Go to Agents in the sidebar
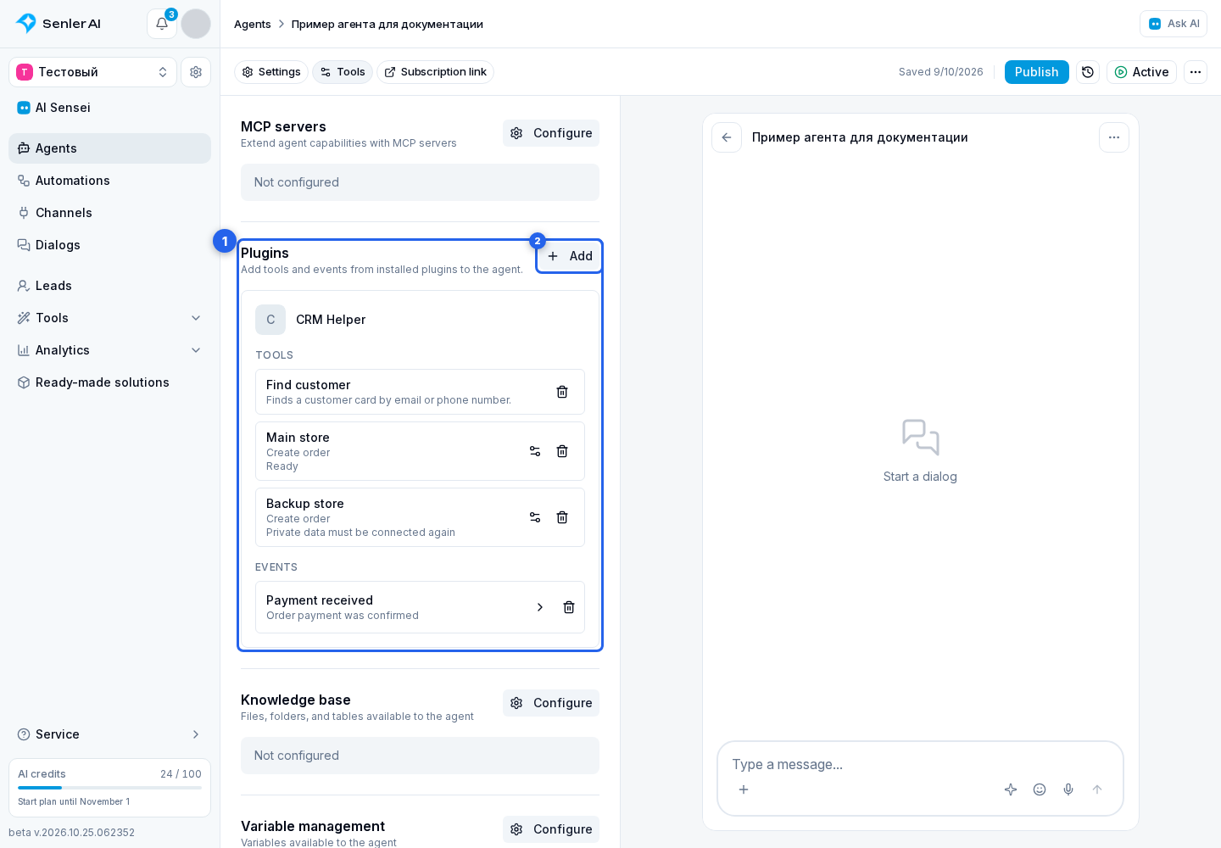Viewport: 1221px width, 848px height. coord(110,148)
